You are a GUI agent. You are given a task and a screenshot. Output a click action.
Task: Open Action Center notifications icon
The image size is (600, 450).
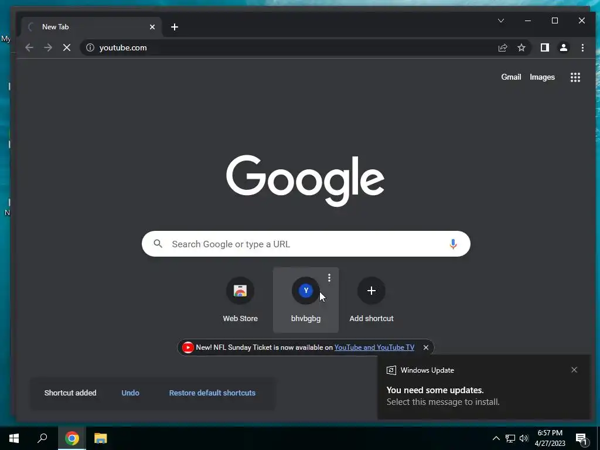[x=582, y=439]
